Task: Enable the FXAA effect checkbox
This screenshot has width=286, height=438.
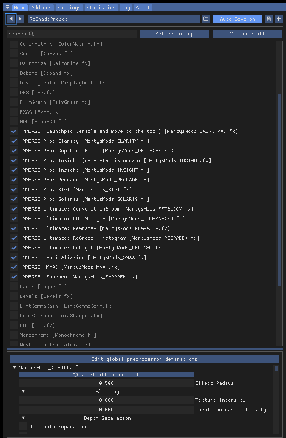Action: (14, 112)
